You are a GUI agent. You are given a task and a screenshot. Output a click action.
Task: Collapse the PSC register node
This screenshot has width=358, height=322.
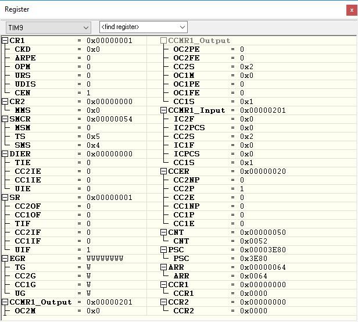(x=163, y=249)
